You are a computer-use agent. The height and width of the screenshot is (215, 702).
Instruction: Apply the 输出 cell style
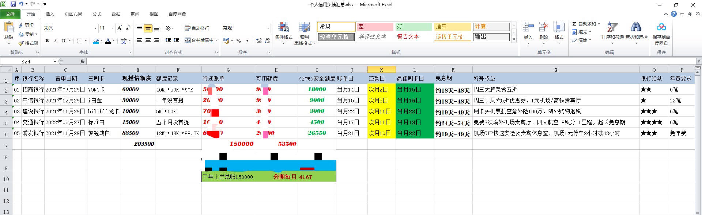click(491, 37)
